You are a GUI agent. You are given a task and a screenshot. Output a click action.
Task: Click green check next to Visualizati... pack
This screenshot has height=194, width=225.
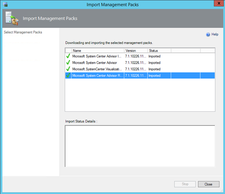coord(68,69)
